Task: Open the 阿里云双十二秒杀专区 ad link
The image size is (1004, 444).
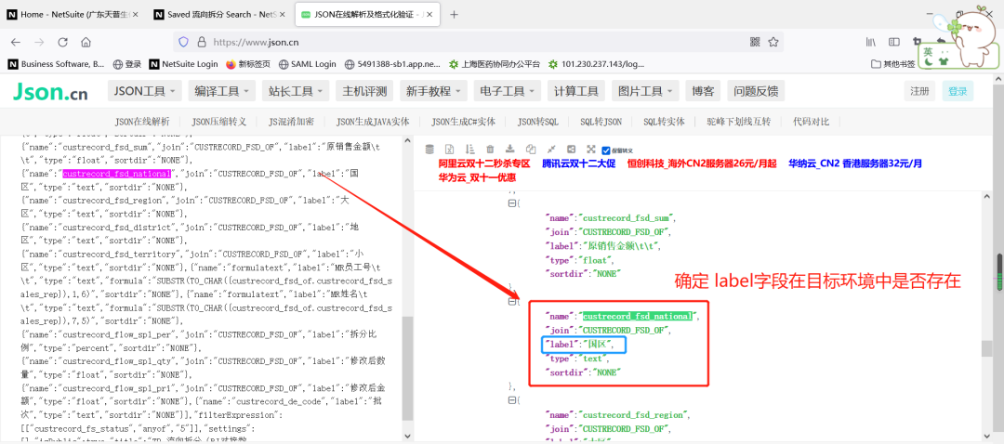Action: [484, 163]
